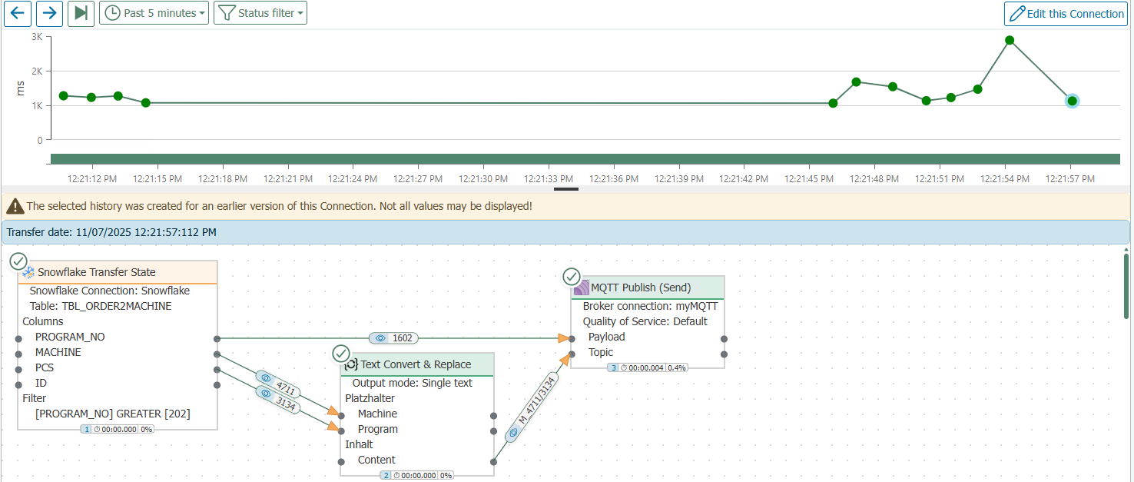Jump to latest transfer with skip-to-end button
Screen dimensions: 1134x482
point(81,13)
